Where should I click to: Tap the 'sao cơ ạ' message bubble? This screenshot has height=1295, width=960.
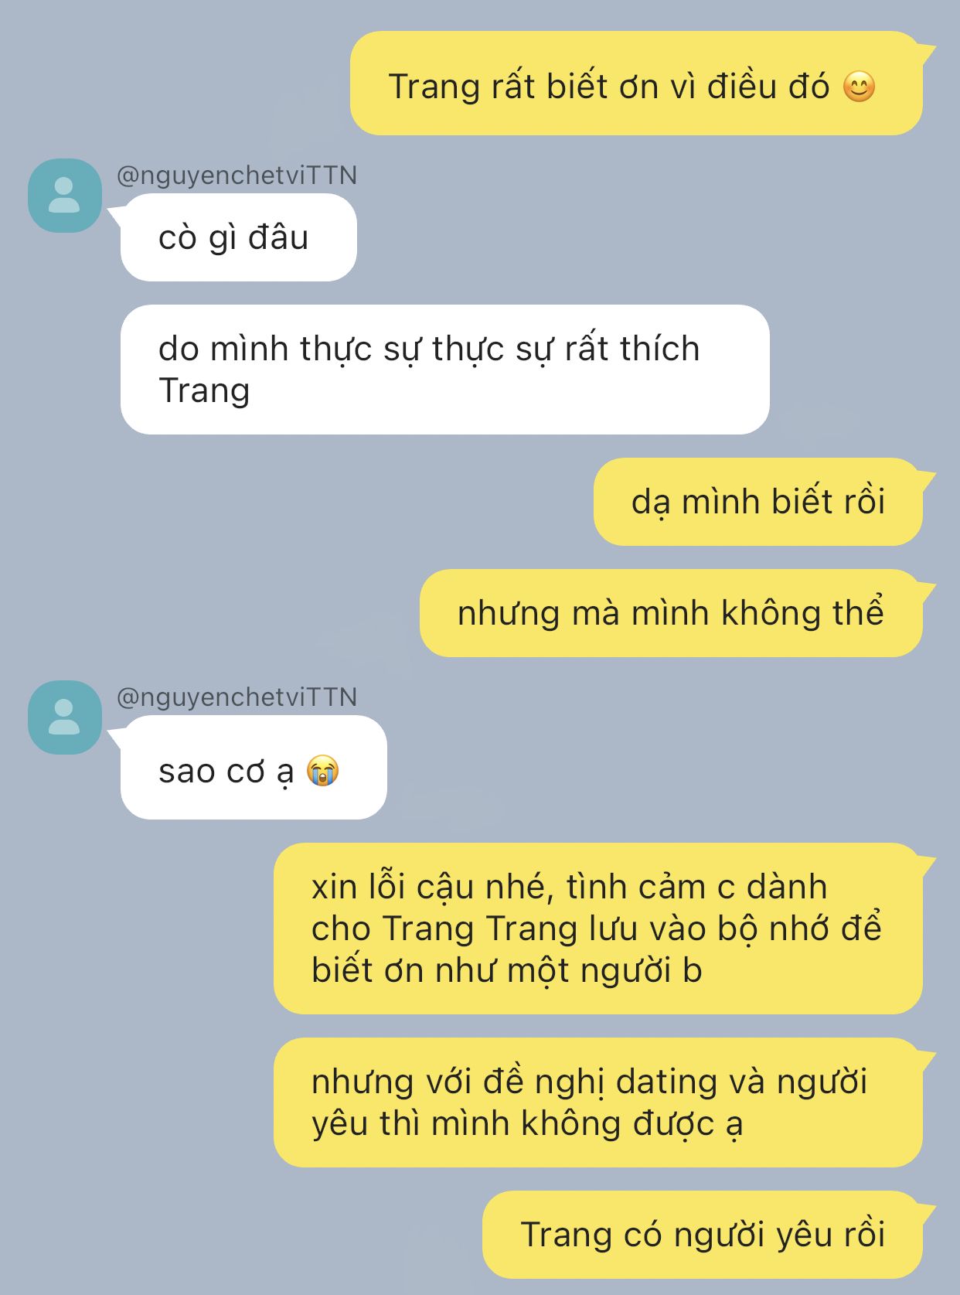pyautogui.click(x=254, y=768)
